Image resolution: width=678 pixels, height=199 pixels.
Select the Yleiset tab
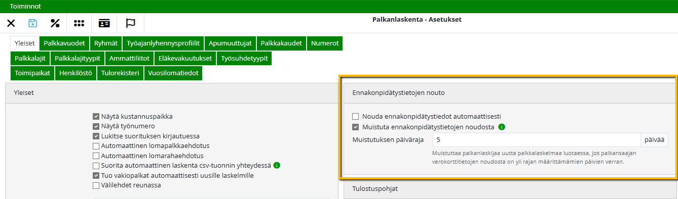24,43
